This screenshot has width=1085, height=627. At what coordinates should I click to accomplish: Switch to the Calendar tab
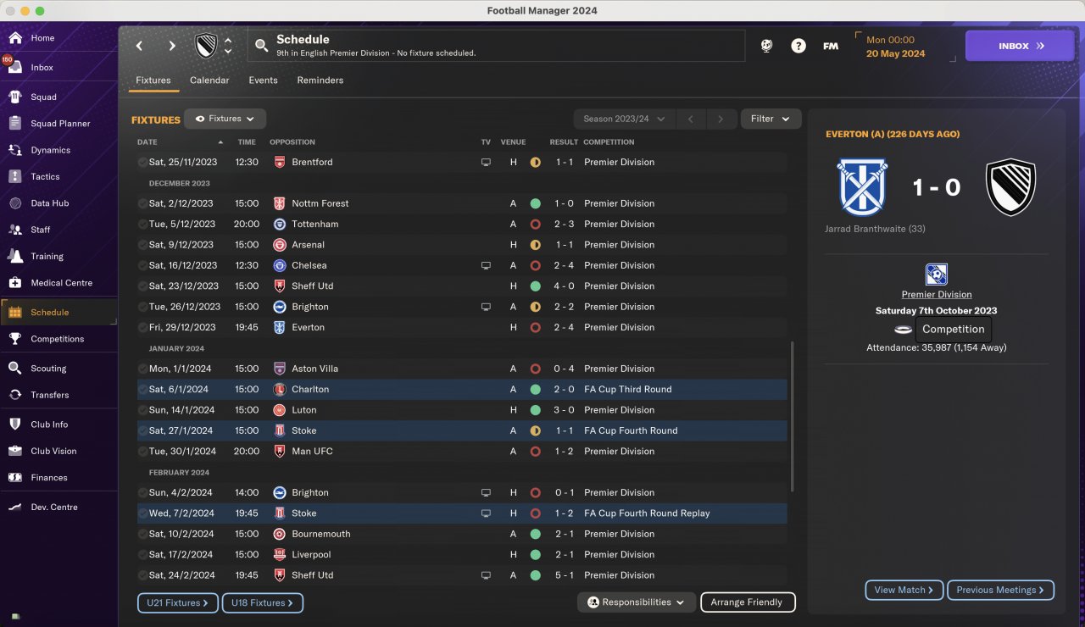(209, 80)
